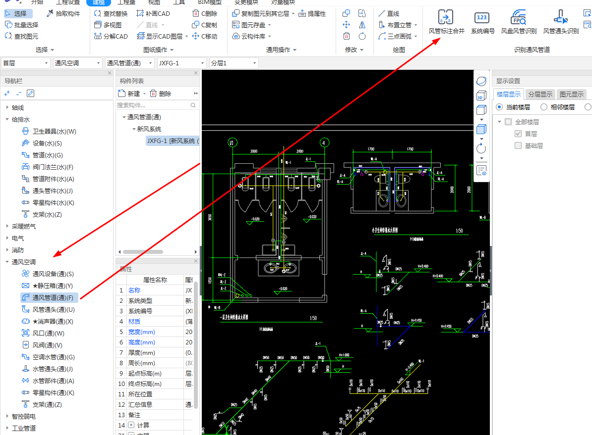Open the 系统编号 tool

[482, 22]
